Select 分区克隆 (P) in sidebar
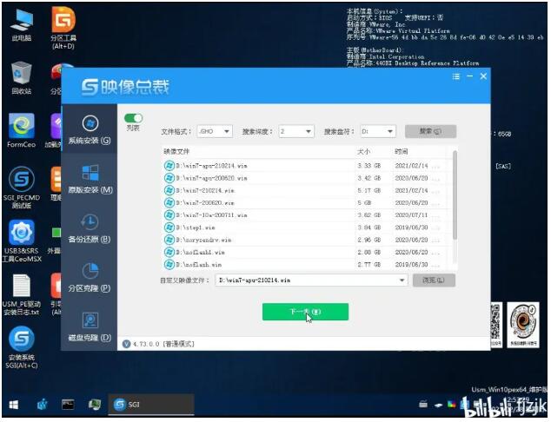551x422 pixels. 90,276
